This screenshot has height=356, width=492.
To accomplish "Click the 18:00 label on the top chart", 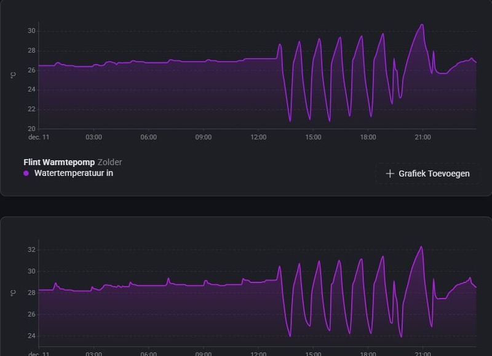I will click(368, 137).
